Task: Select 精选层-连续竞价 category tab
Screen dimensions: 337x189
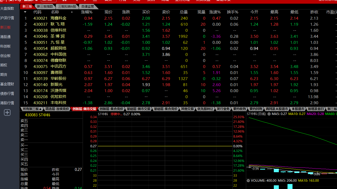Action: coord(57,109)
